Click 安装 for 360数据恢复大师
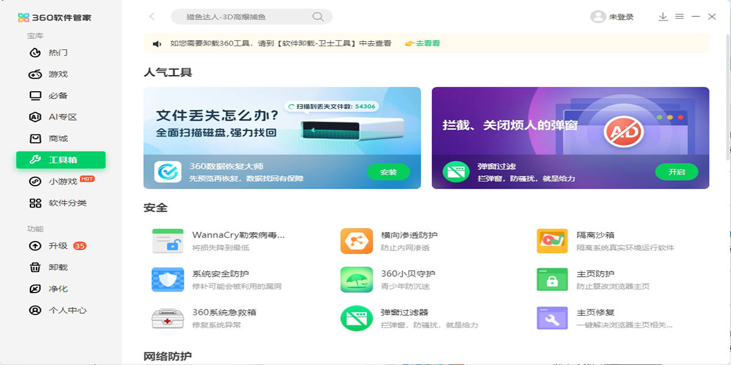Screen dimensions: 731x365 pos(388,172)
